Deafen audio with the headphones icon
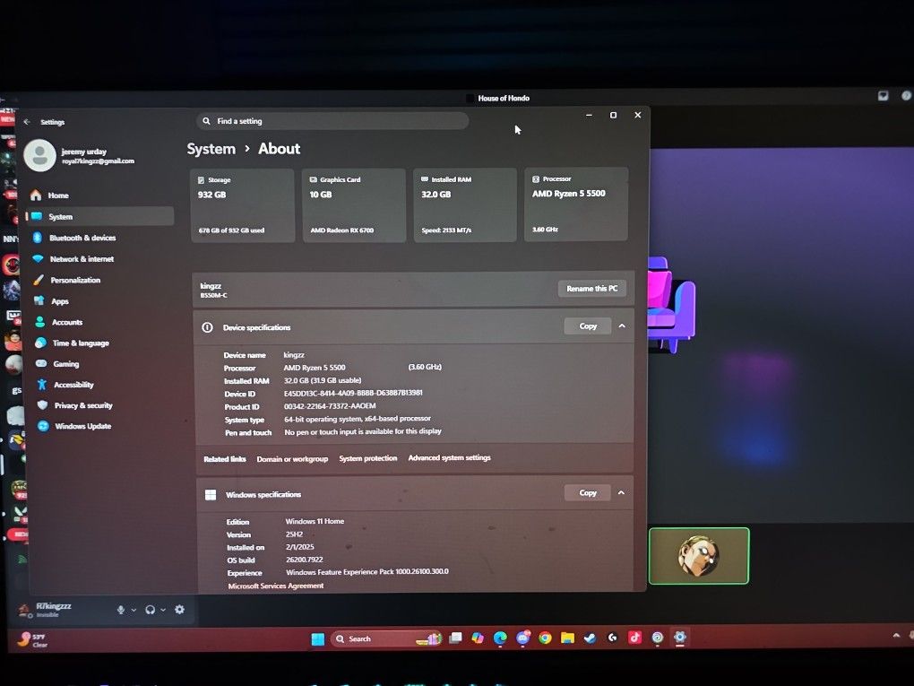The width and height of the screenshot is (914, 686). [150, 610]
